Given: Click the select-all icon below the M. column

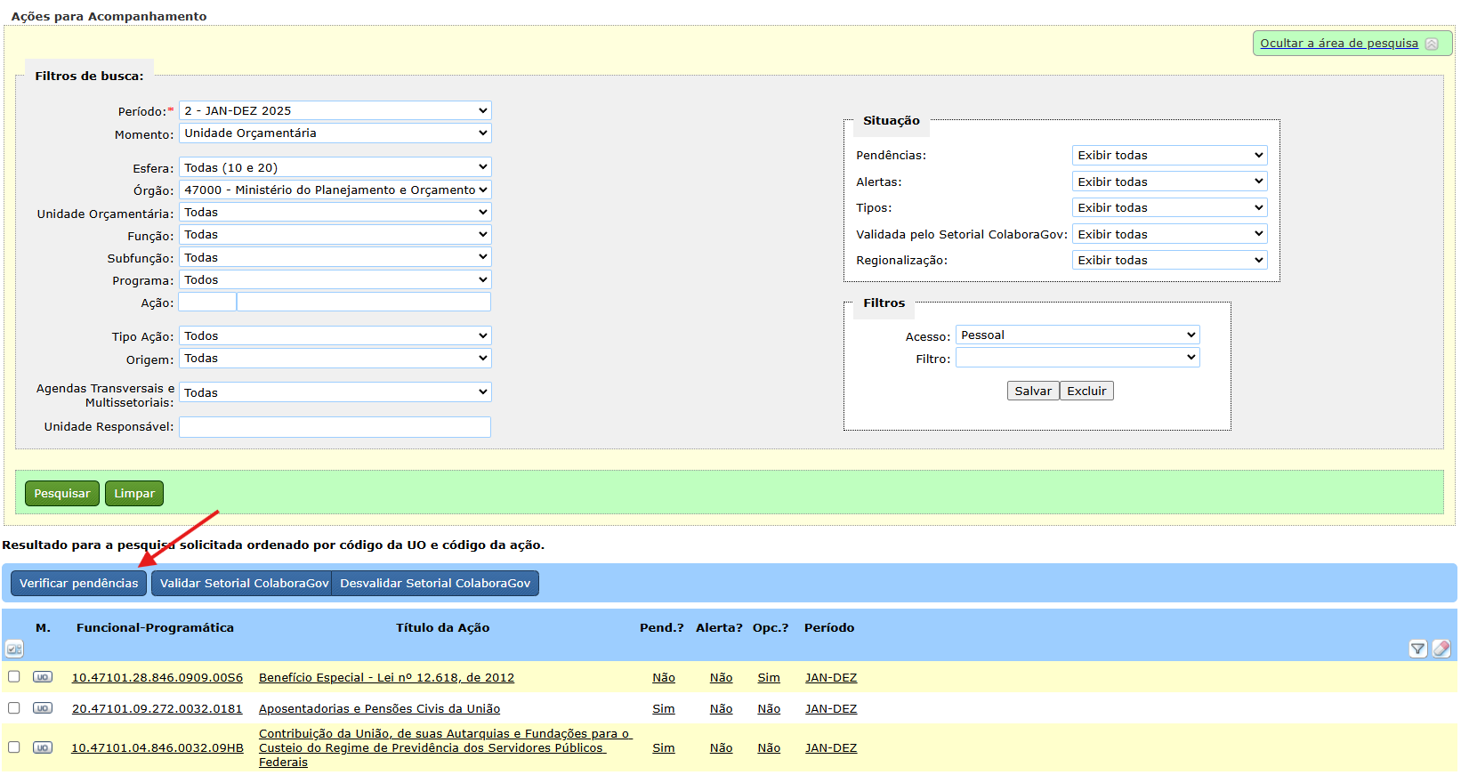Looking at the screenshot, I should pos(14,649).
